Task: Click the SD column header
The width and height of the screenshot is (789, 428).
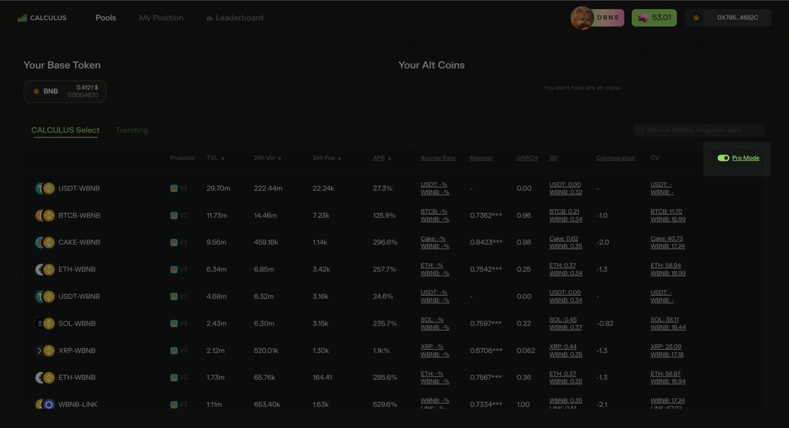Action: click(554, 158)
